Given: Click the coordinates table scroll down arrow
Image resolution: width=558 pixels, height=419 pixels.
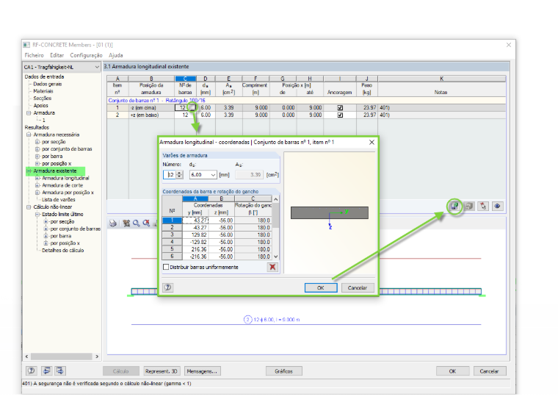Looking at the screenshot, I should point(275,257).
